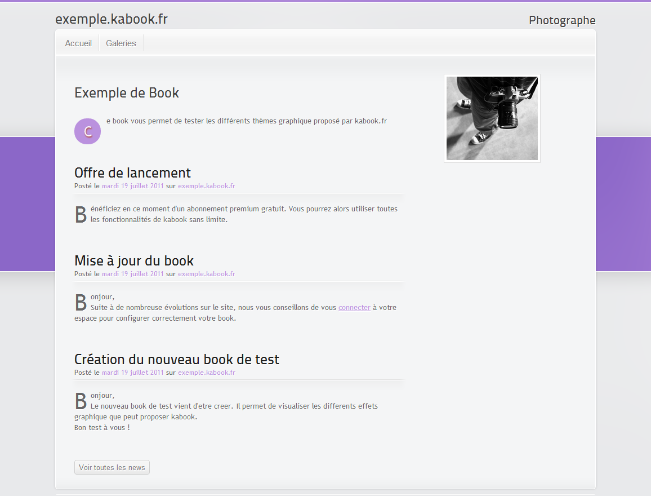Image resolution: width=651 pixels, height=496 pixels.
Task: Open Création du nouveau book de test title
Action: tap(176, 360)
